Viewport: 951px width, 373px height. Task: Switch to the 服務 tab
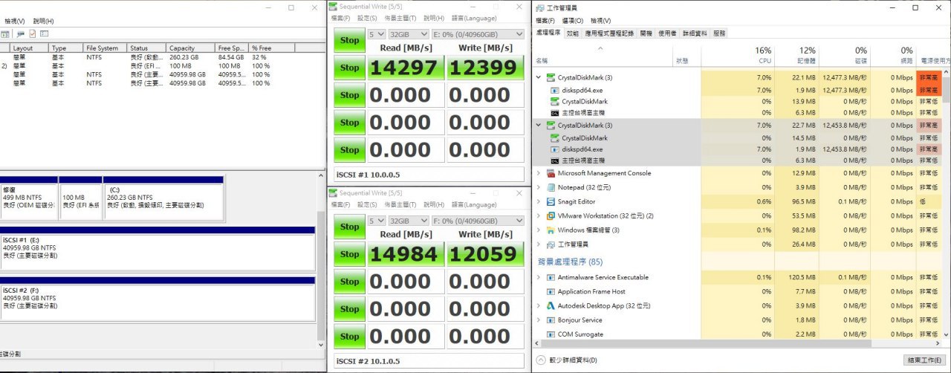719,33
